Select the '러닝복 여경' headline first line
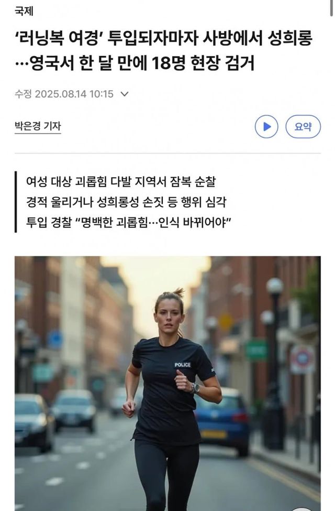The width and height of the screenshot is (335, 511). coord(164,38)
